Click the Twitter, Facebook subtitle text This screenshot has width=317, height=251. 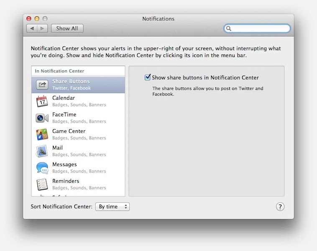tap(72, 88)
